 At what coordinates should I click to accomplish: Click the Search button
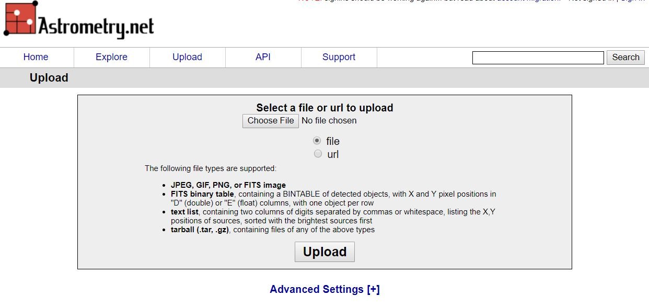pyautogui.click(x=625, y=58)
